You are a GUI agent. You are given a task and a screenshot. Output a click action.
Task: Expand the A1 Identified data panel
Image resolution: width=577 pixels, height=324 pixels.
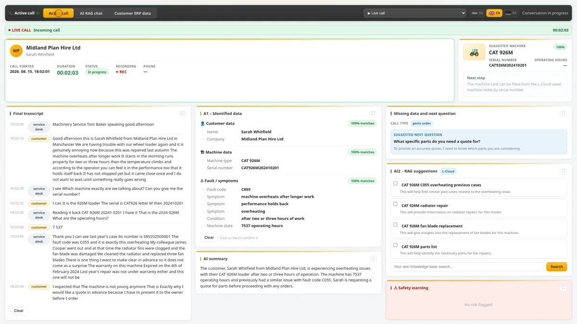coord(373,113)
